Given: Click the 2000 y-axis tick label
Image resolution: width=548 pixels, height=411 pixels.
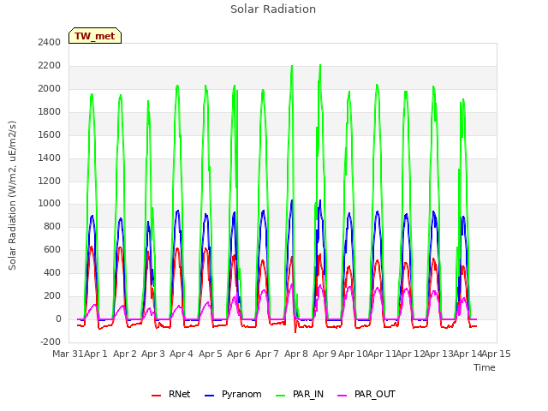Looking at the screenshot, I should [50, 89].
